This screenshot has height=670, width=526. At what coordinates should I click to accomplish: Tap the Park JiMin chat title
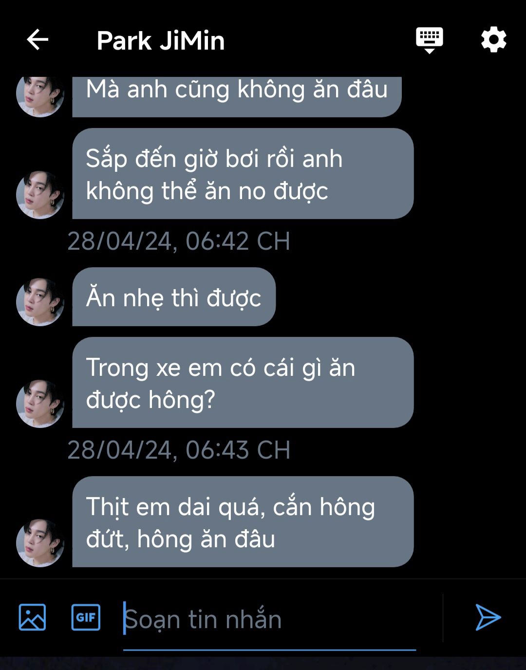(160, 40)
